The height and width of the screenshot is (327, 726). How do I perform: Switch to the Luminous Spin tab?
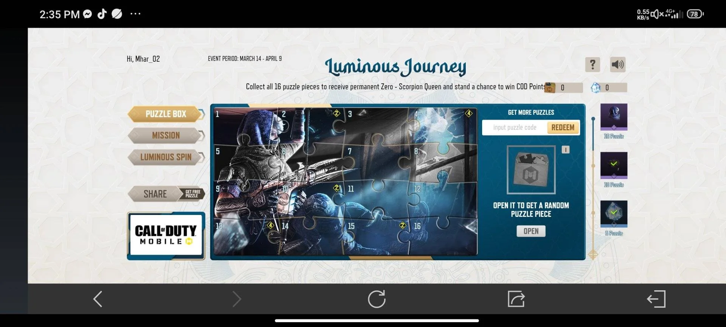pos(166,157)
